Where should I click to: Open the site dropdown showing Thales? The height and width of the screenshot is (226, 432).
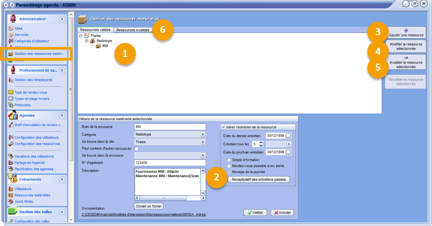tap(203, 142)
